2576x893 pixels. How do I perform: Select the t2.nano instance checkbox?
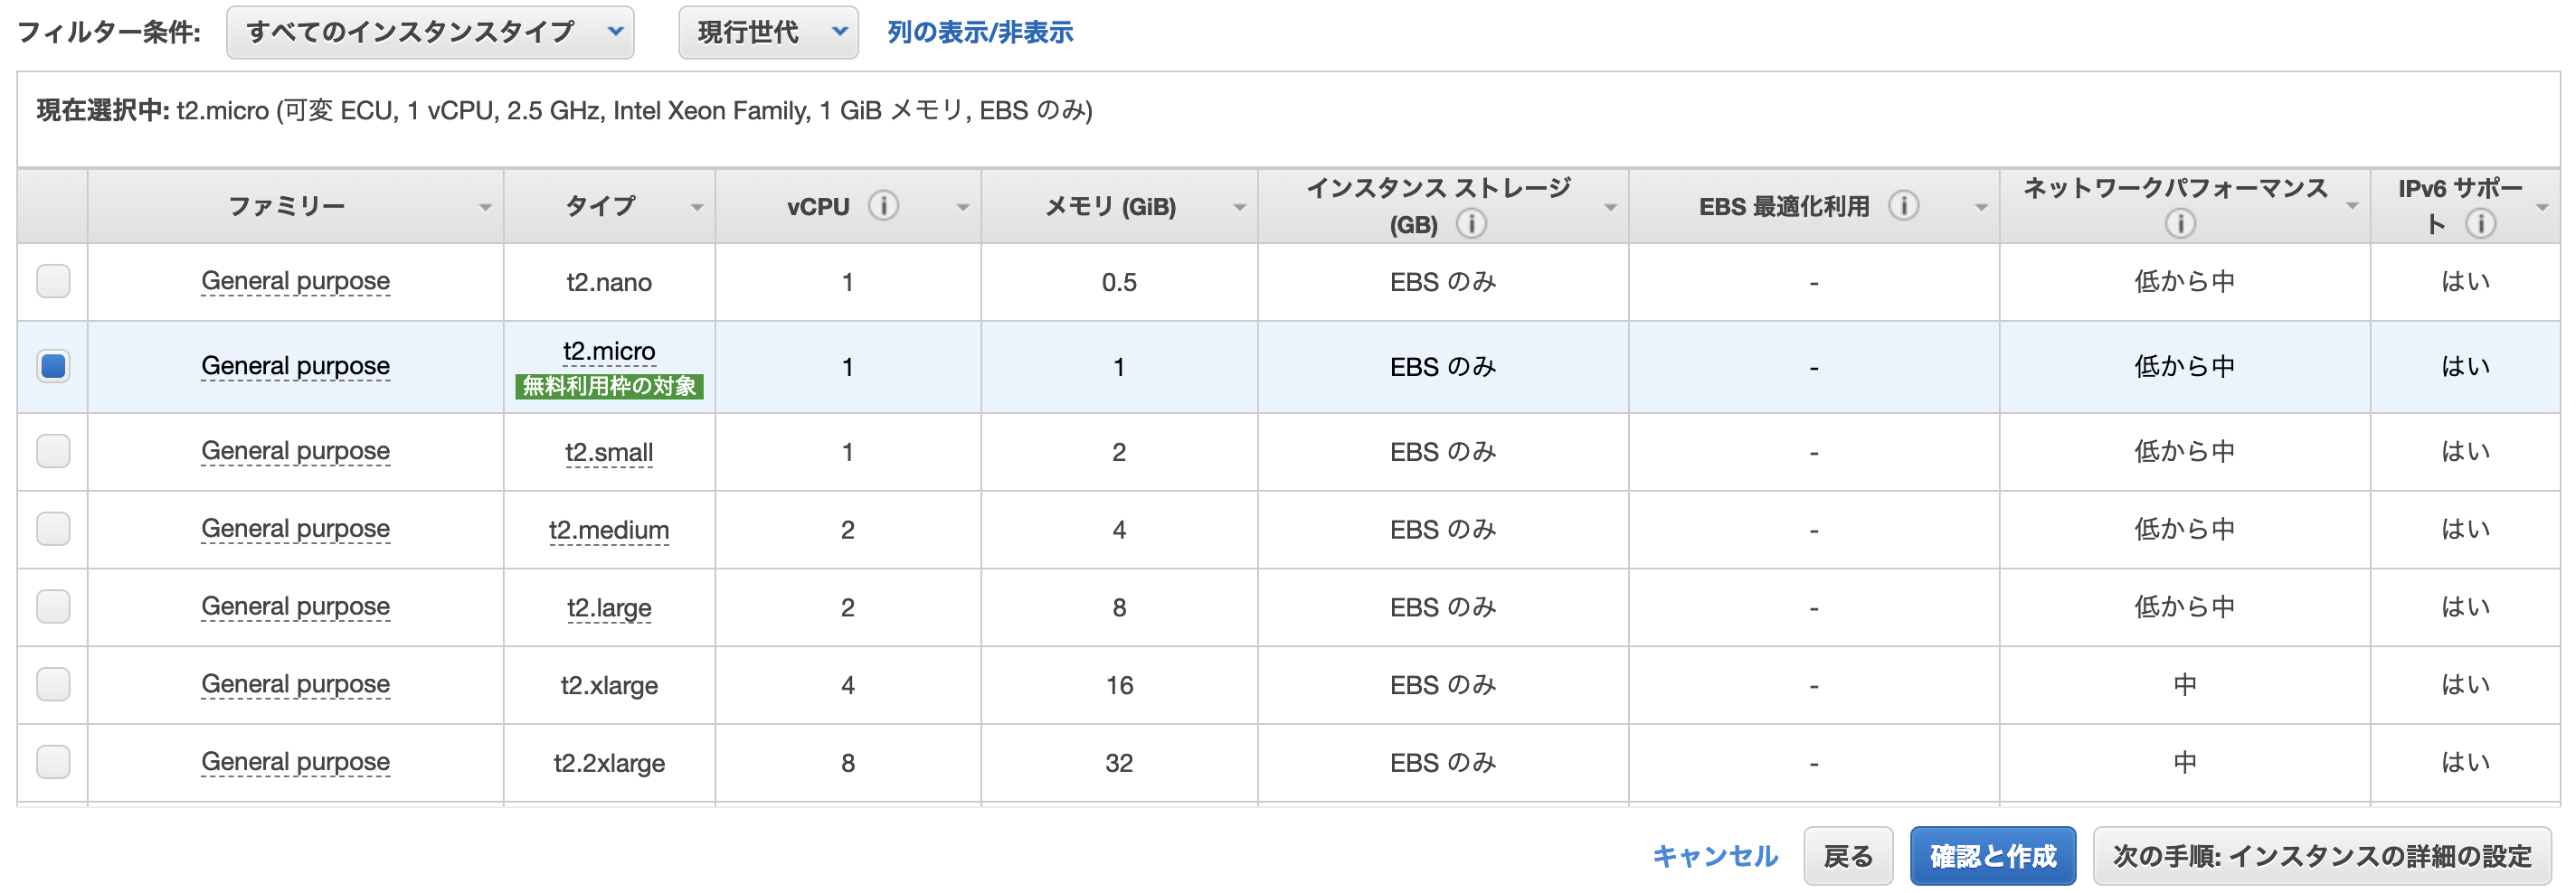(53, 282)
